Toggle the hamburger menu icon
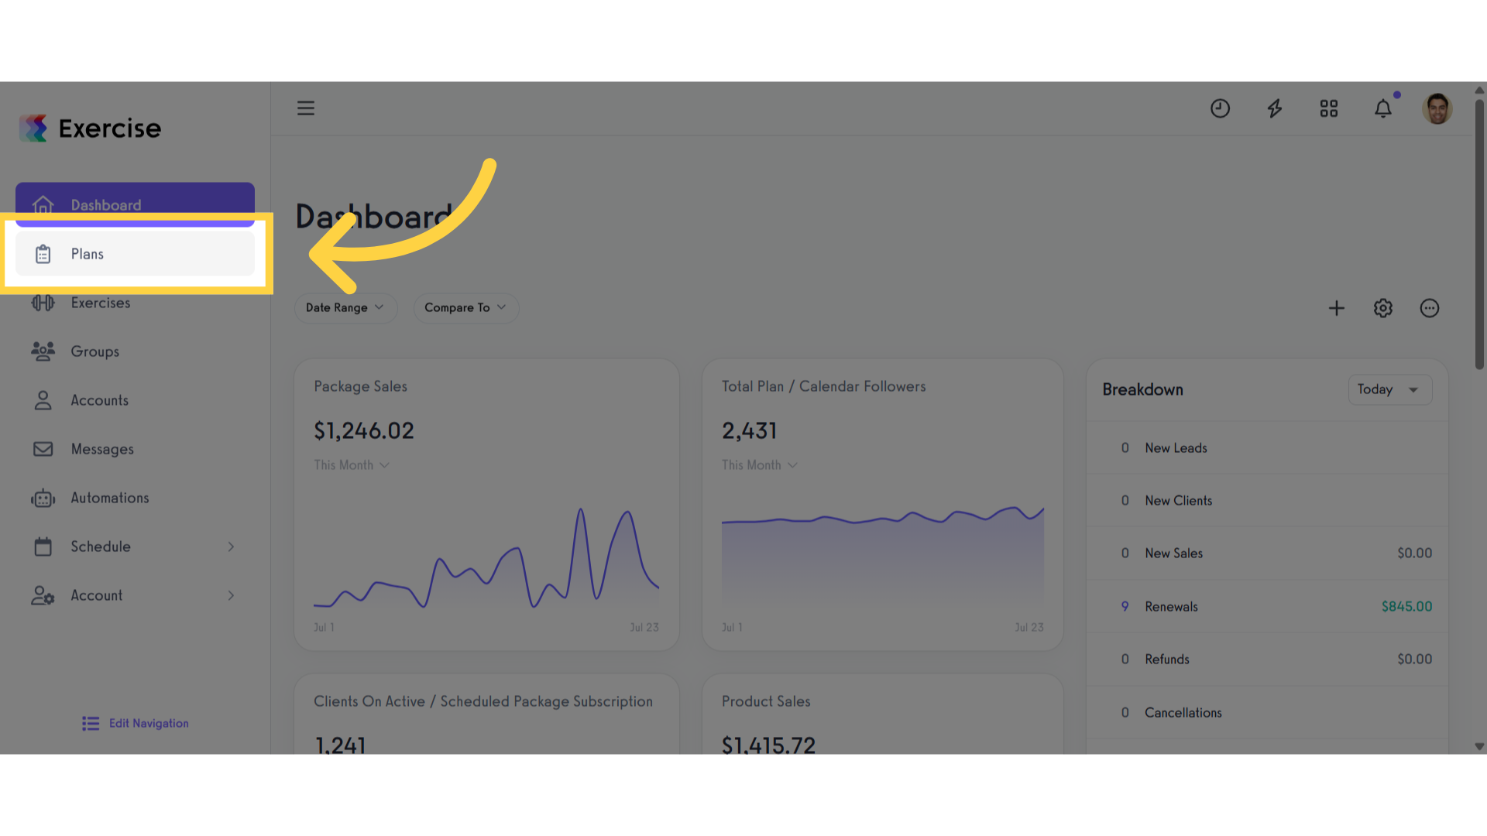The height and width of the screenshot is (836, 1487). click(x=306, y=108)
